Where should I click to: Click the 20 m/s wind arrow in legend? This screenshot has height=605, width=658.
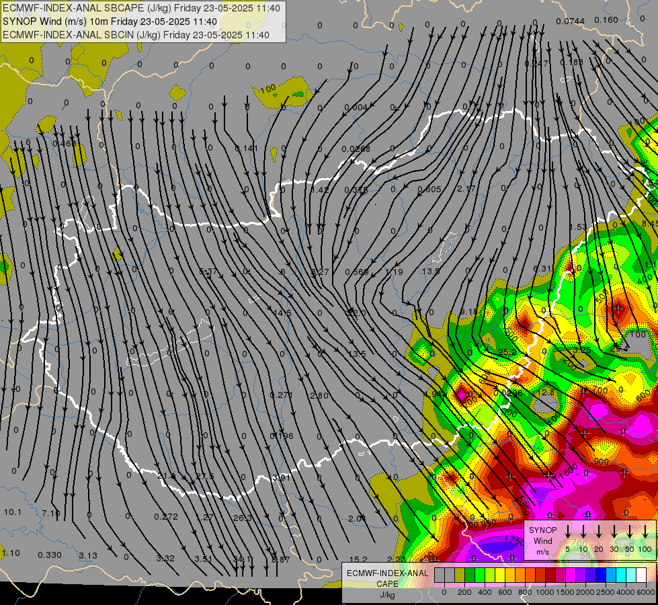pos(598,532)
